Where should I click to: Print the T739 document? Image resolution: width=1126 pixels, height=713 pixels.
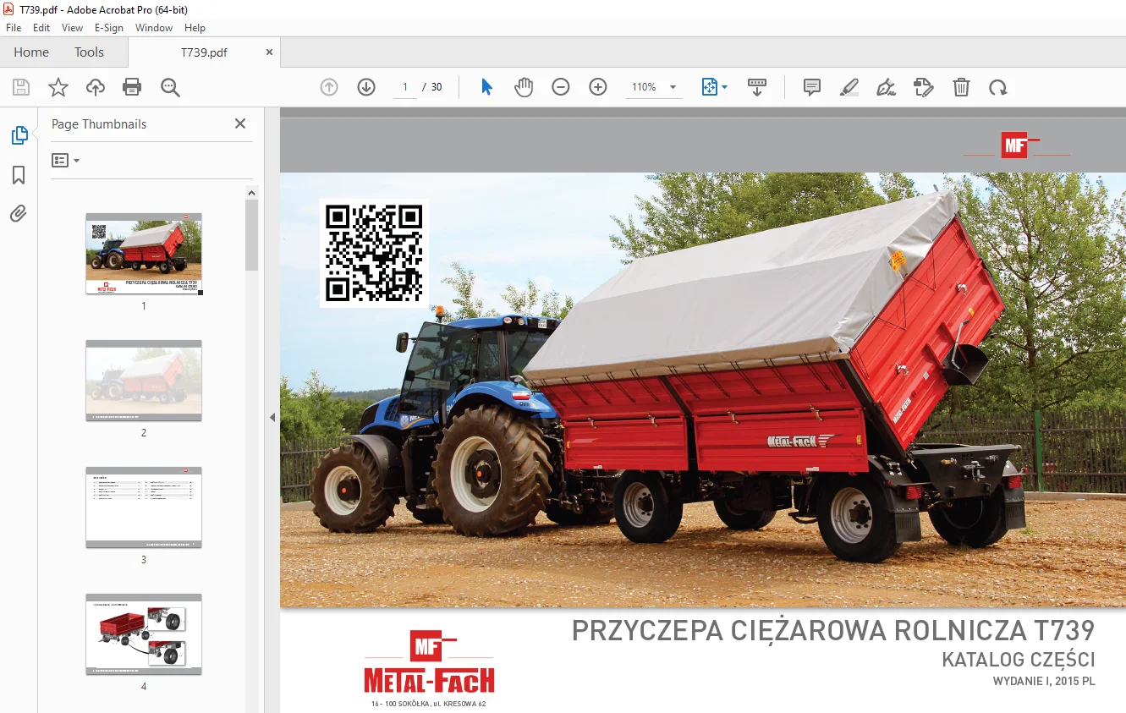[132, 87]
